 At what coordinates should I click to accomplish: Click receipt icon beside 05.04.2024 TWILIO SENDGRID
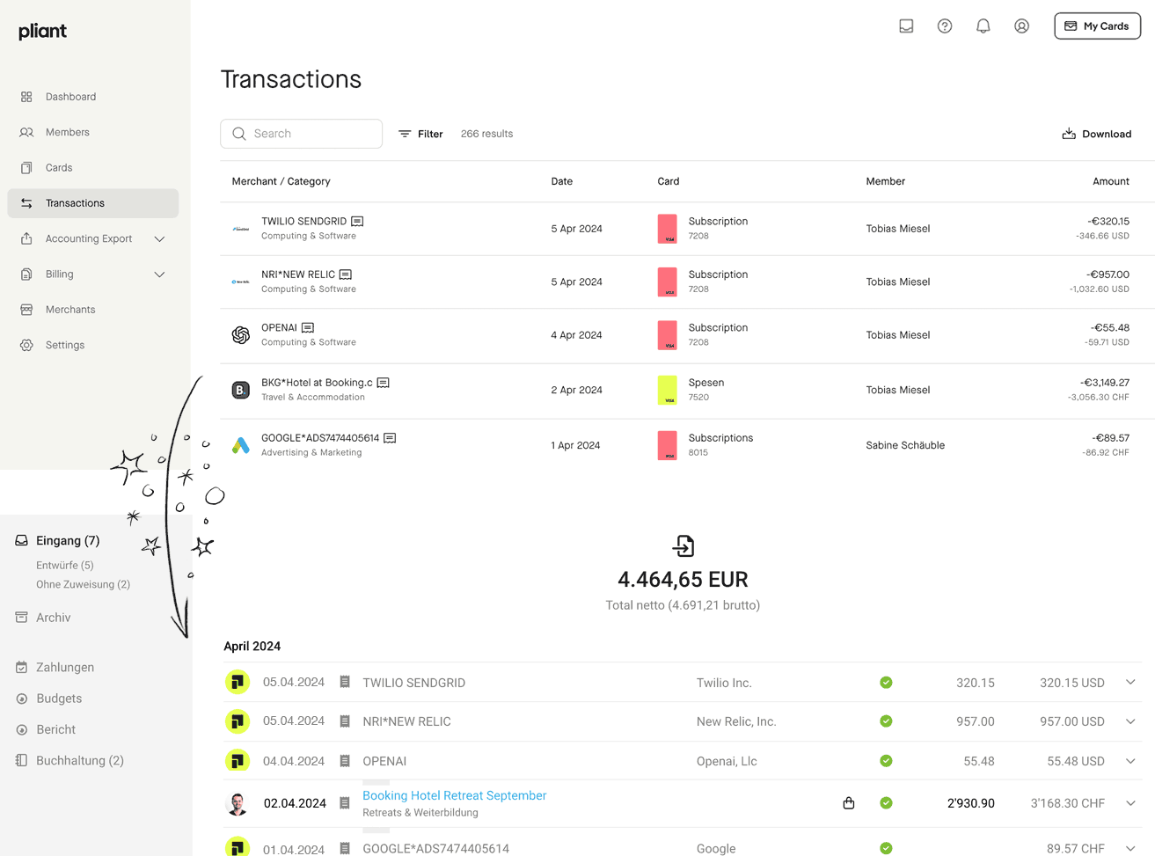(x=345, y=682)
